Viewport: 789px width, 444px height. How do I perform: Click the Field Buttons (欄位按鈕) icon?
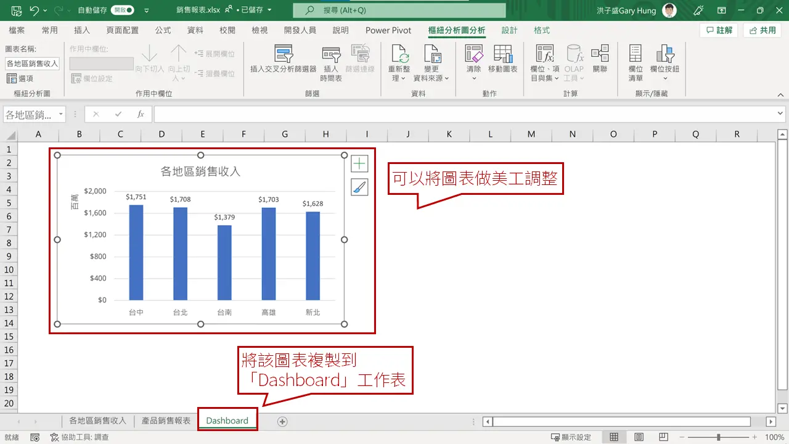tap(665, 54)
